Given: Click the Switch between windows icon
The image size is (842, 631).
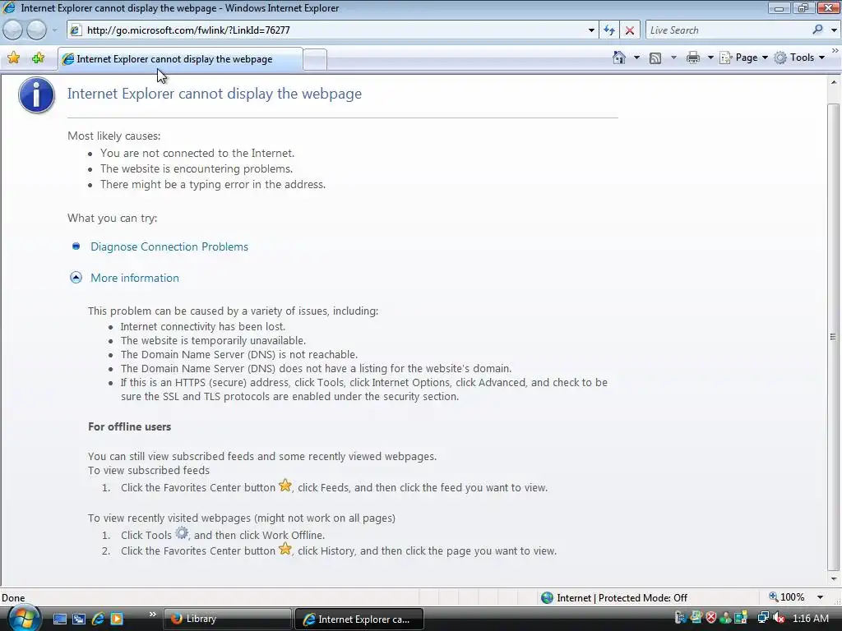Looking at the screenshot, I should (x=79, y=619).
